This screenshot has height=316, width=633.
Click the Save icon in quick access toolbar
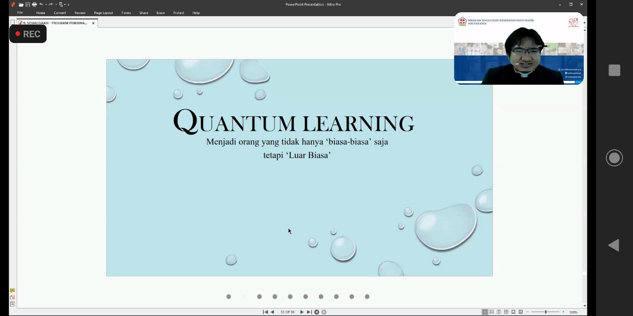coord(28,4)
